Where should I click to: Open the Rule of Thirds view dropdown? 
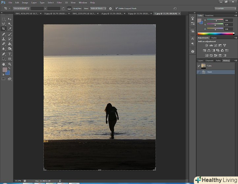[x=98, y=8]
